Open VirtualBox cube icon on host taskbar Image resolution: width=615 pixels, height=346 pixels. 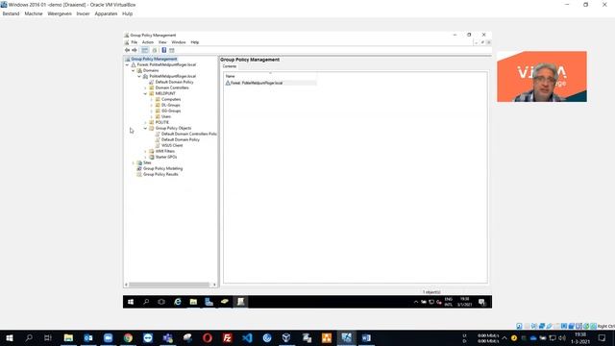coord(286,337)
